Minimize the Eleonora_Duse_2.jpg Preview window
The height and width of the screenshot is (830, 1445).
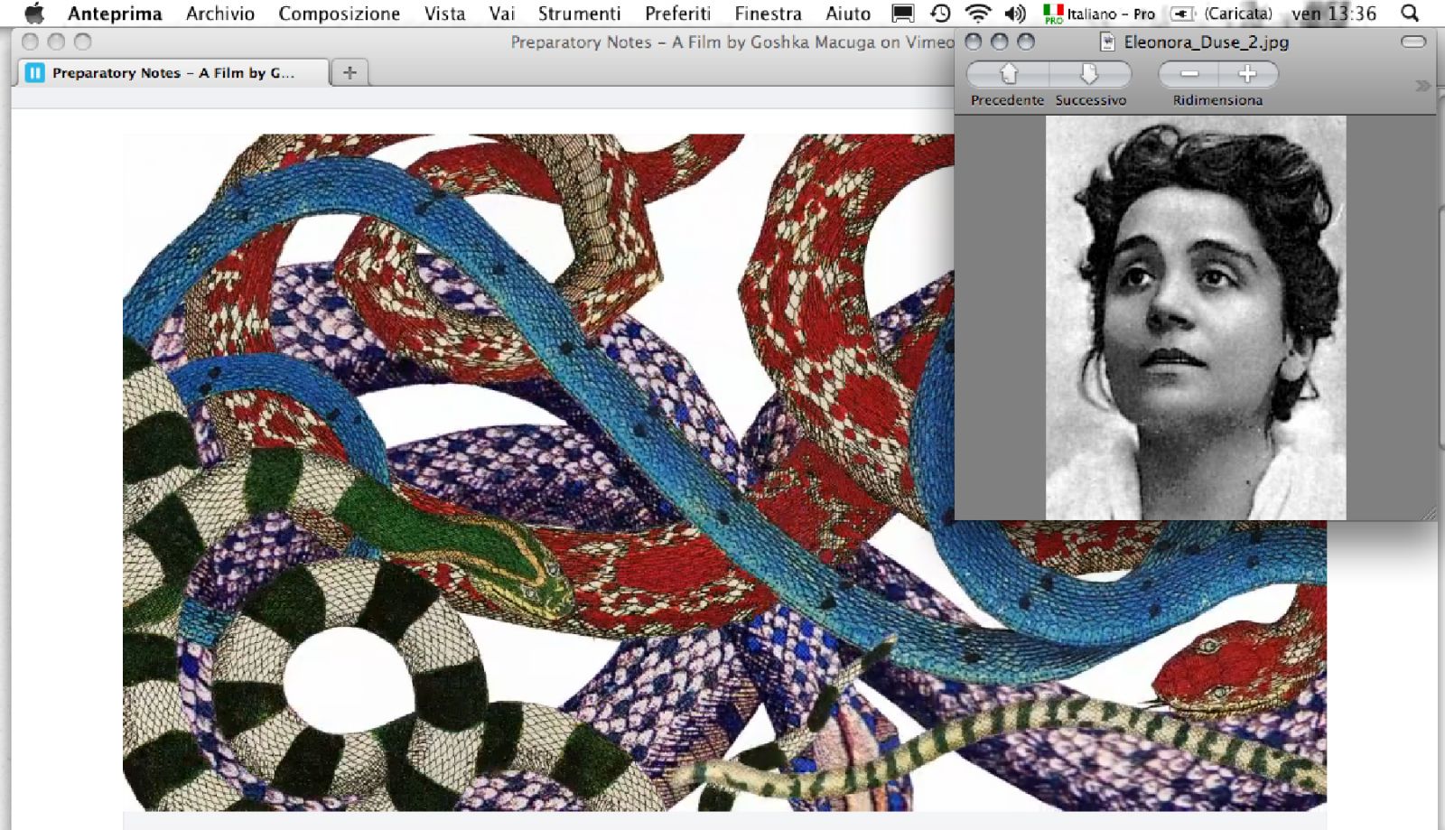[1000, 42]
